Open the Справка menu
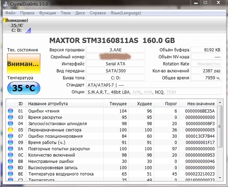This screenshot has width=228, height=187. click(98, 13)
